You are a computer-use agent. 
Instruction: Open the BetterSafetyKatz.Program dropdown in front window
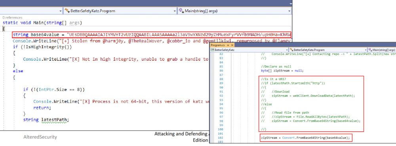pyautogui.click(x=329, y=50)
